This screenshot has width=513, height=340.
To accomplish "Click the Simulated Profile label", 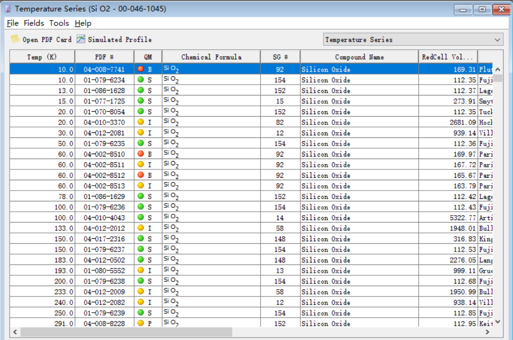I will click(120, 40).
